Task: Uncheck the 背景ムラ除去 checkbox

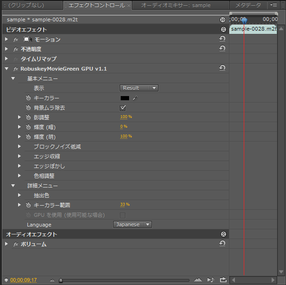Action: [123, 108]
